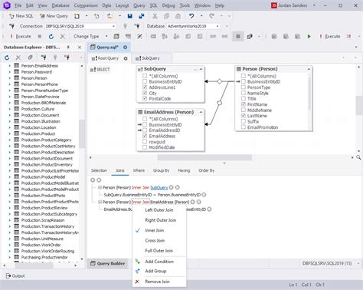
Task: Expand the Production.Product tree node
Action: [x=10, y=133]
